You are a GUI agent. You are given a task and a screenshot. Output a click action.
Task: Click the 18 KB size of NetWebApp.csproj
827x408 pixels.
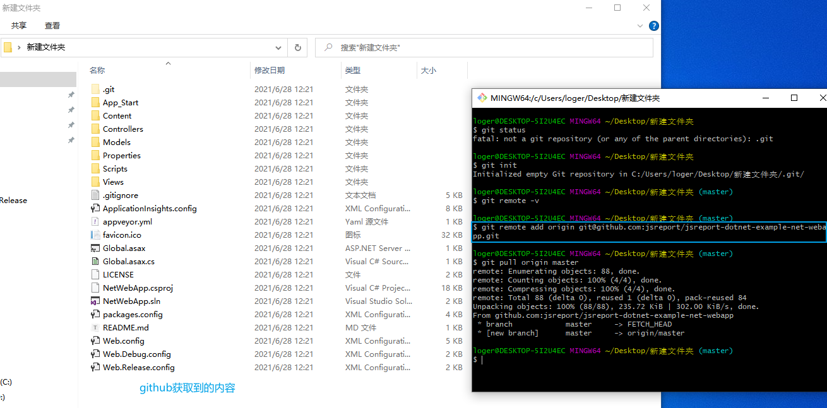pos(453,288)
